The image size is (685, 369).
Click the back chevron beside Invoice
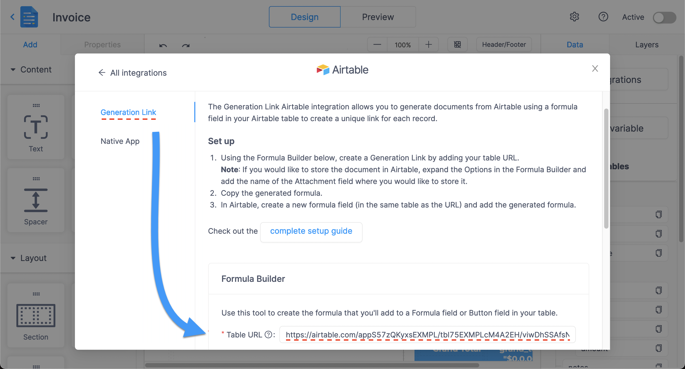12,17
